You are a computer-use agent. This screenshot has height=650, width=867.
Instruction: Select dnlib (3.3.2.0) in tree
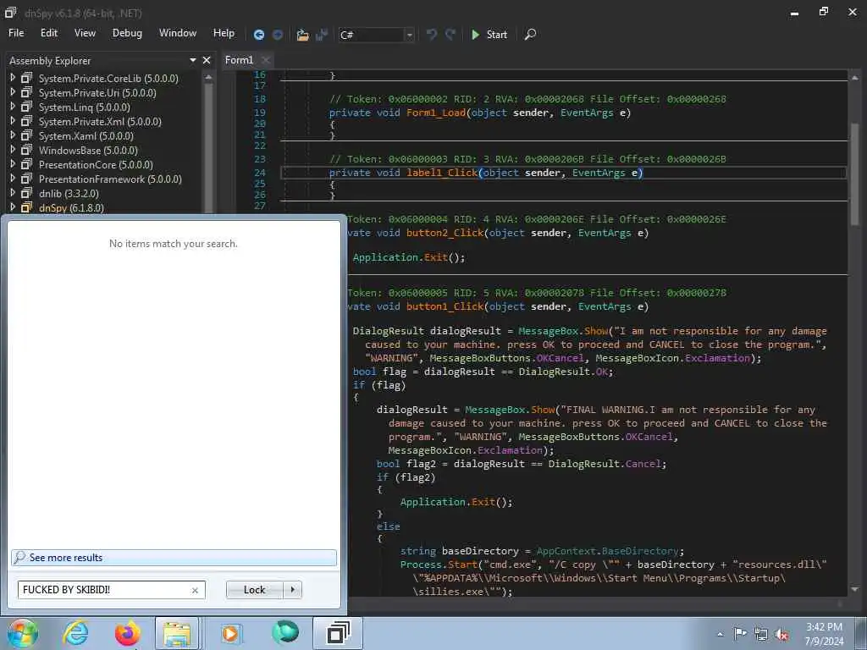point(69,194)
